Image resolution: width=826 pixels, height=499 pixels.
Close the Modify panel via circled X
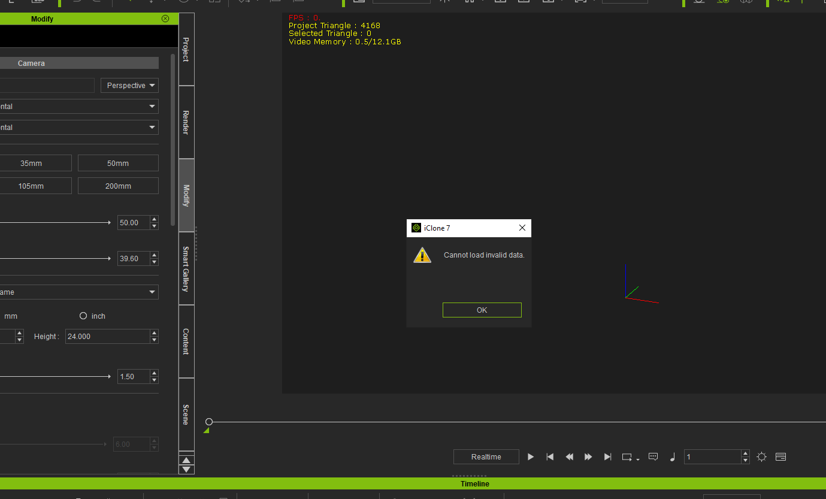(165, 19)
